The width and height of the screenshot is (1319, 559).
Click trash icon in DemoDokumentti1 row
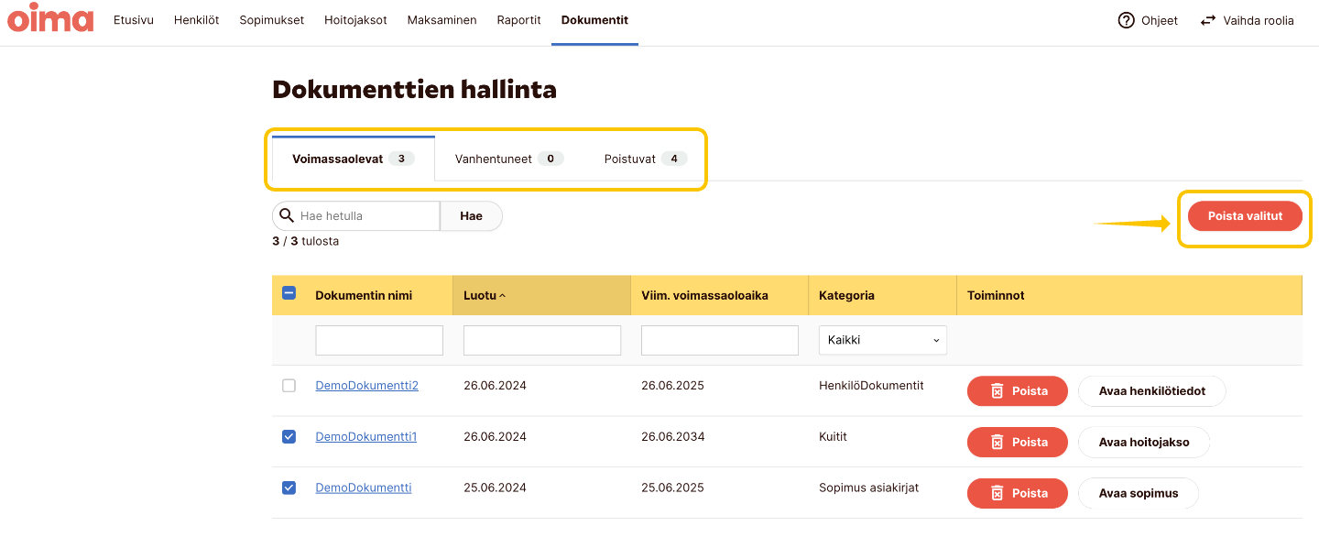click(997, 443)
